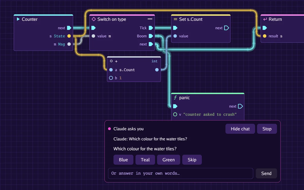Viewport: 304px width, 190px height.
Task: Click Switch on type execution input port
Action: point(93,28)
